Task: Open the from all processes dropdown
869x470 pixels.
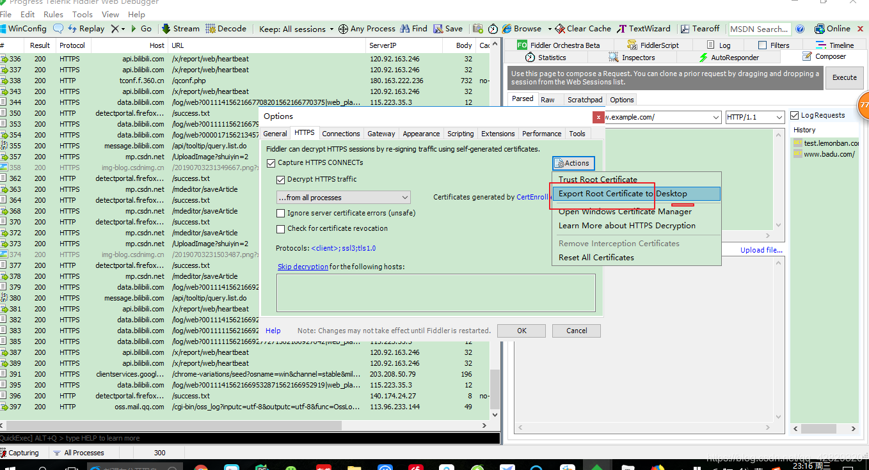Action: point(343,198)
